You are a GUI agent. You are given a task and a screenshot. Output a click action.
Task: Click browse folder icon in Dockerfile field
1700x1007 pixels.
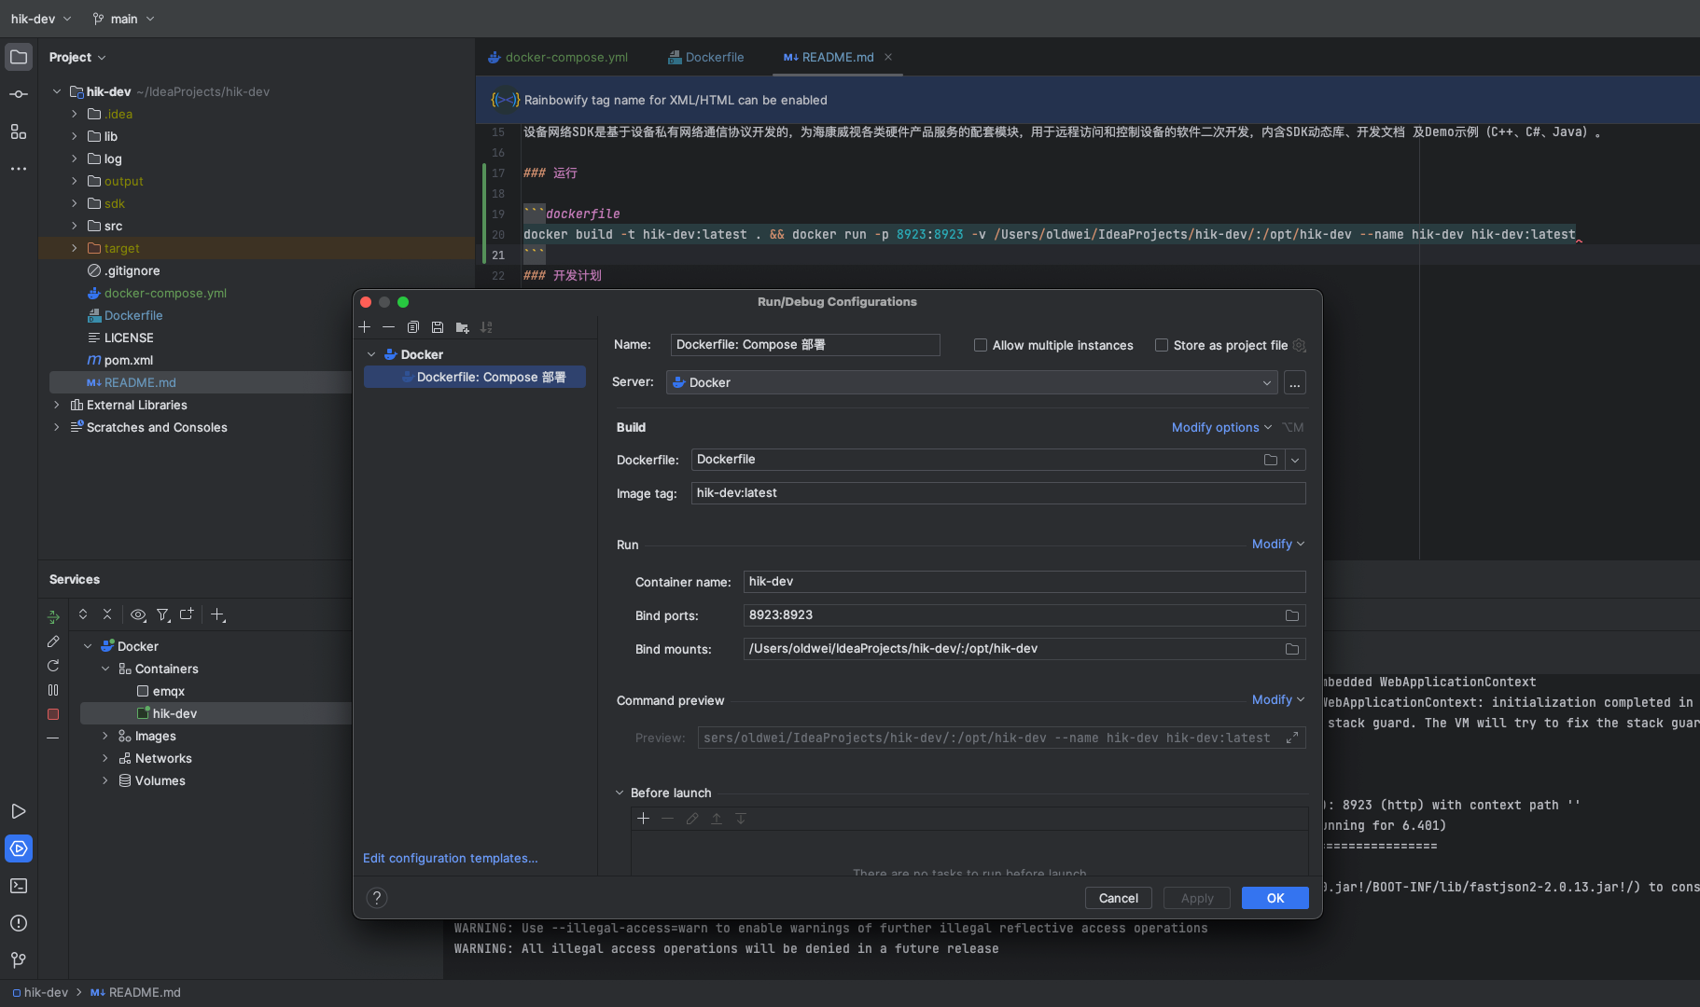click(x=1271, y=460)
